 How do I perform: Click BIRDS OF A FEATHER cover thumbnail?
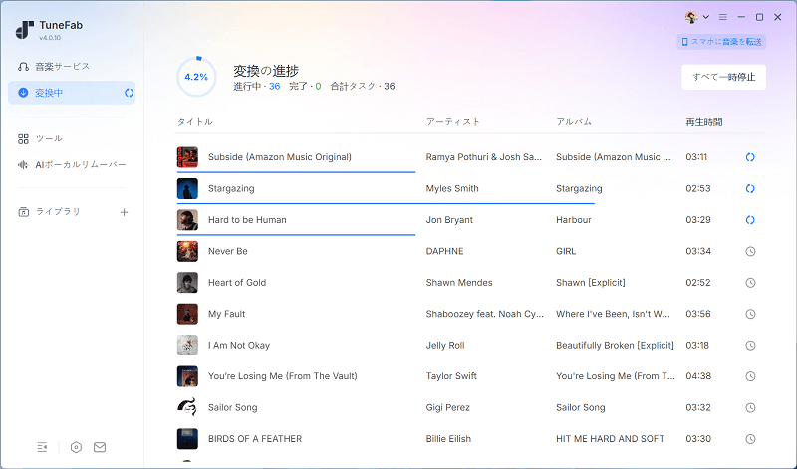[x=187, y=439]
